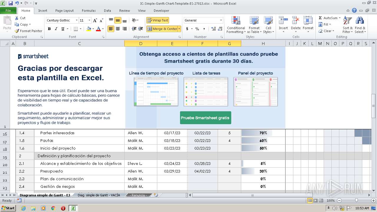Viewport: 377px width, 212px height.
Task: Toggle Italic formatting
Action: click(56, 29)
